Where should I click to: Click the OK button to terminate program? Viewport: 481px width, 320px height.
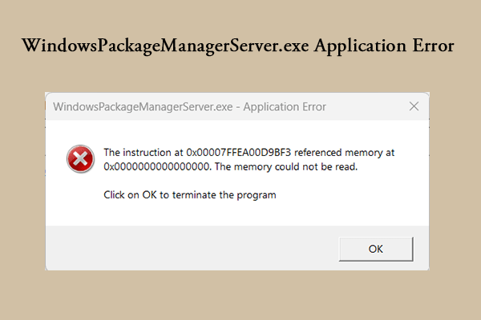[x=376, y=249]
